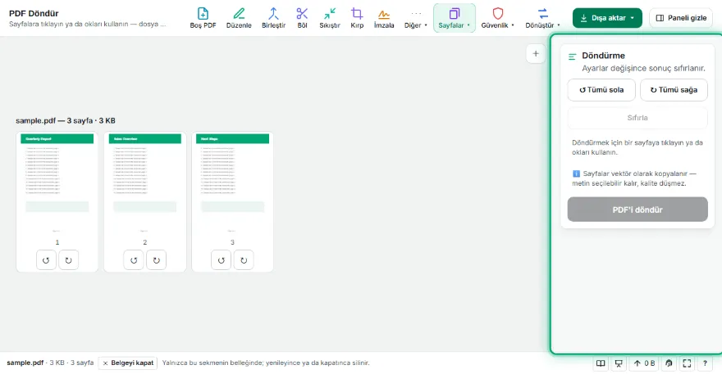Select the Düzenle pencil tool
The width and height of the screenshot is (722, 374).
[x=239, y=18]
